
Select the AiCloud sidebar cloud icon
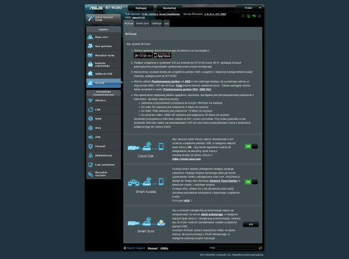click(90, 83)
